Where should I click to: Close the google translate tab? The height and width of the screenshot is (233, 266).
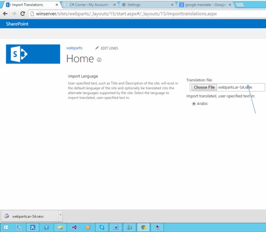230,5
